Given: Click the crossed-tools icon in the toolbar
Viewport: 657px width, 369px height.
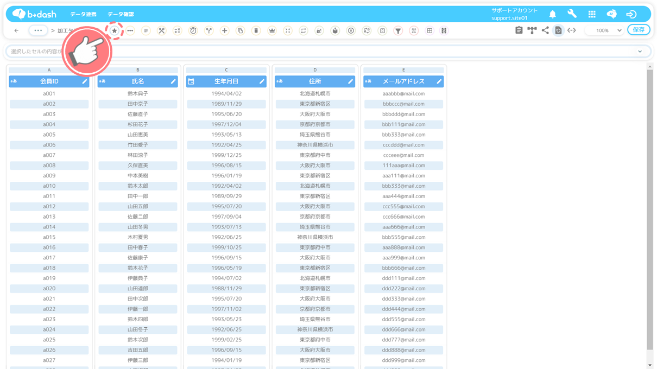Looking at the screenshot, I should (x=161, y=31).
